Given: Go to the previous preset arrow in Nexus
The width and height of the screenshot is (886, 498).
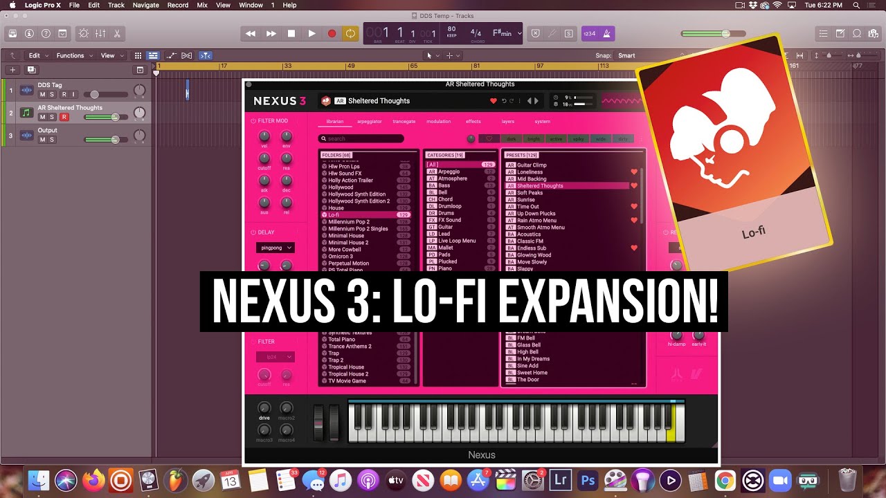Looking at the screenshot, I should tap(530, 101).
